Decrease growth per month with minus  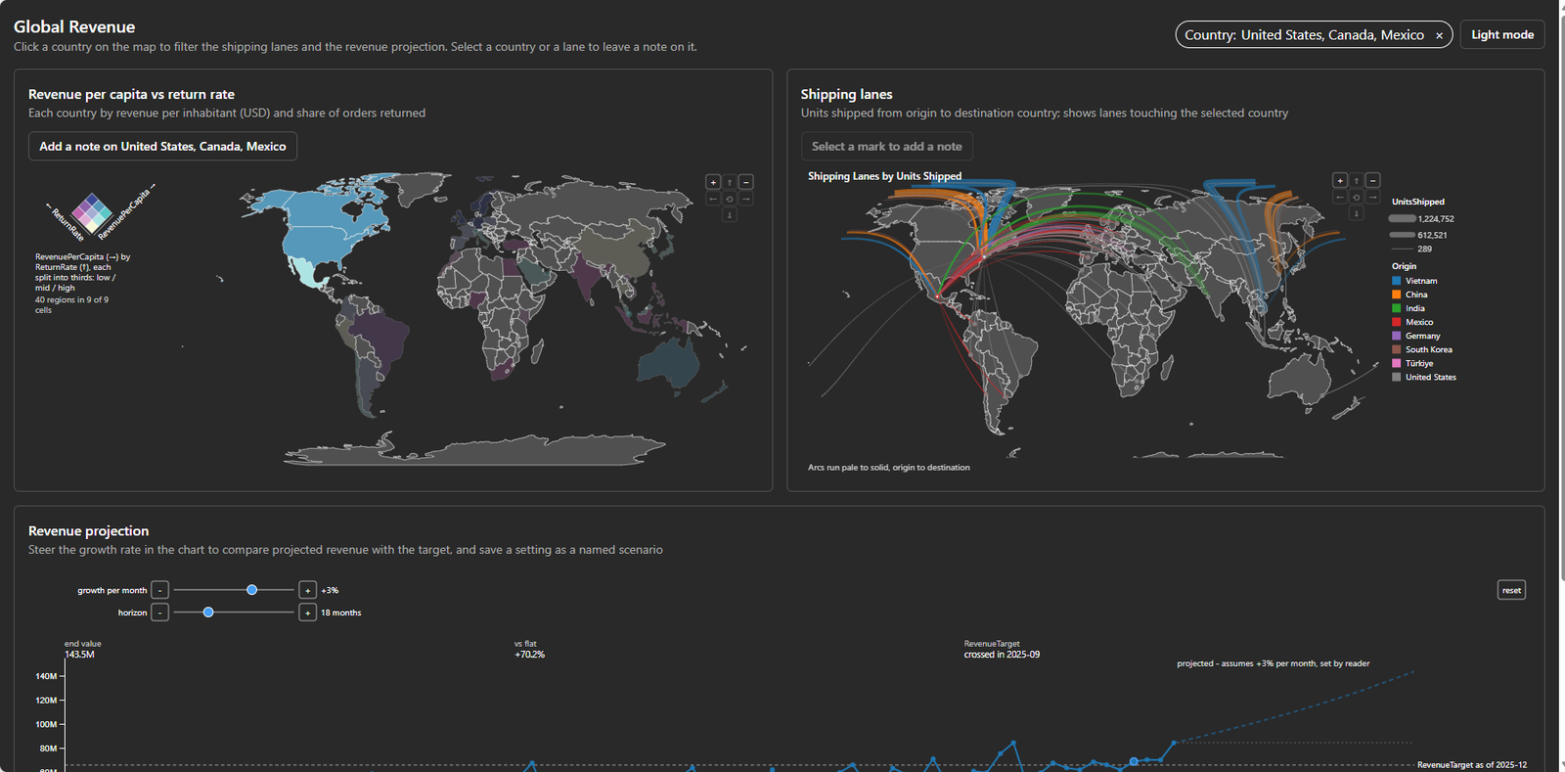coord(160,590)
